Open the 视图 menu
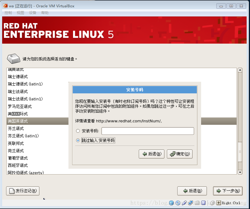 point(20,13)
